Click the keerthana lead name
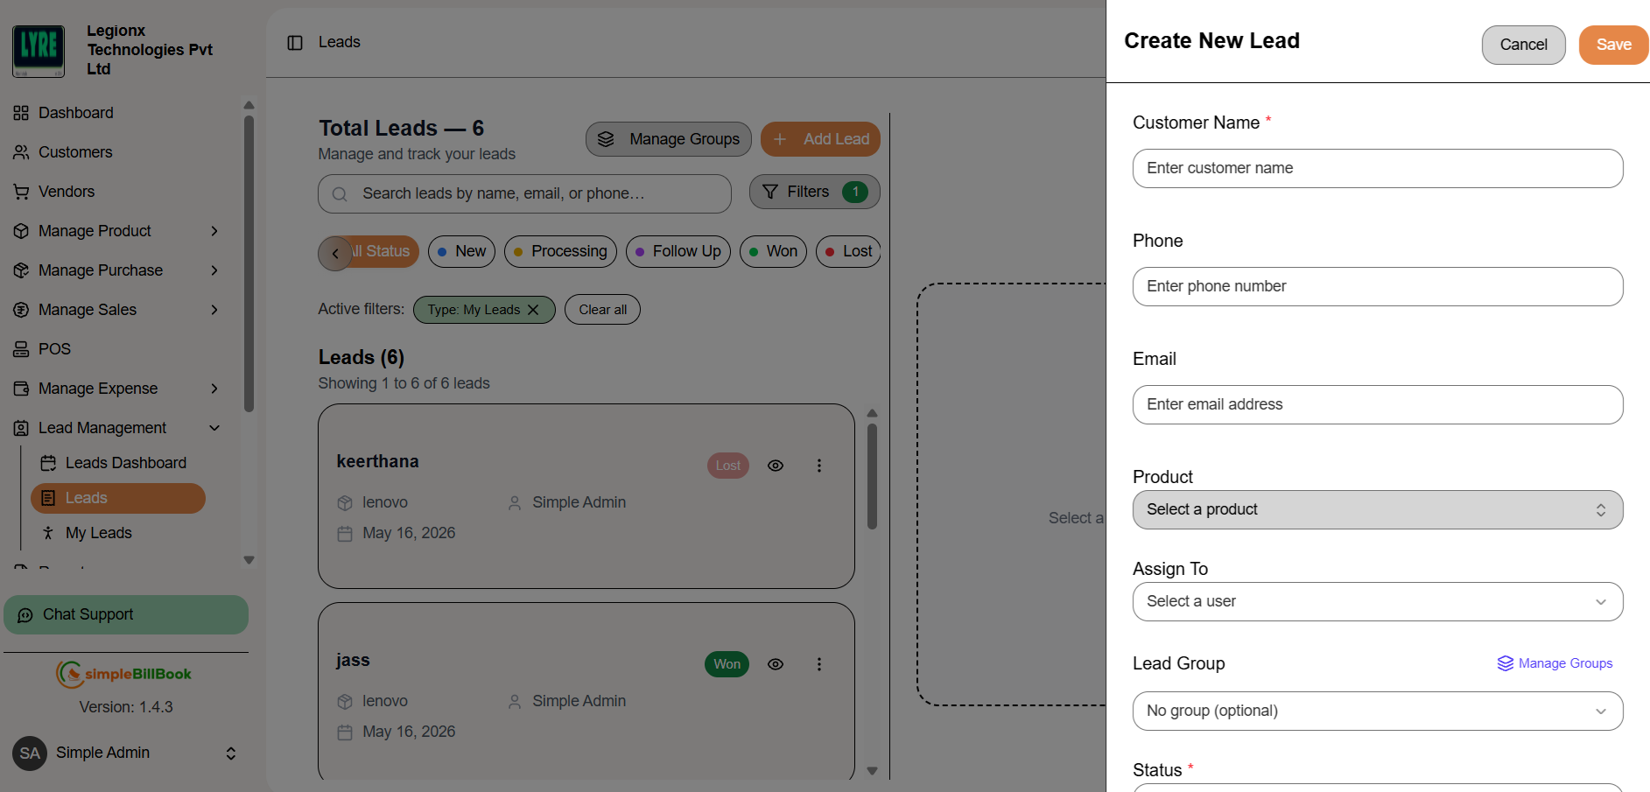 tap(377, 461)
